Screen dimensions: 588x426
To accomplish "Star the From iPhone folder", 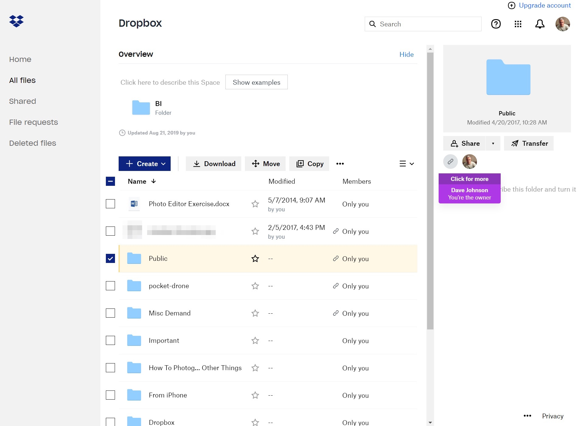I will coord(255,395).
